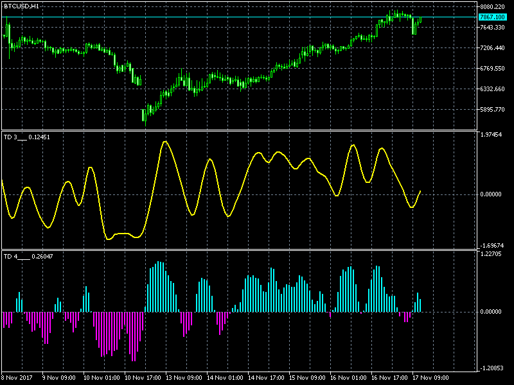The height and width of the screenshot is (385, 514).
Task: Click the 15 Nov 09:00 time label
Action: coord(307,378)
